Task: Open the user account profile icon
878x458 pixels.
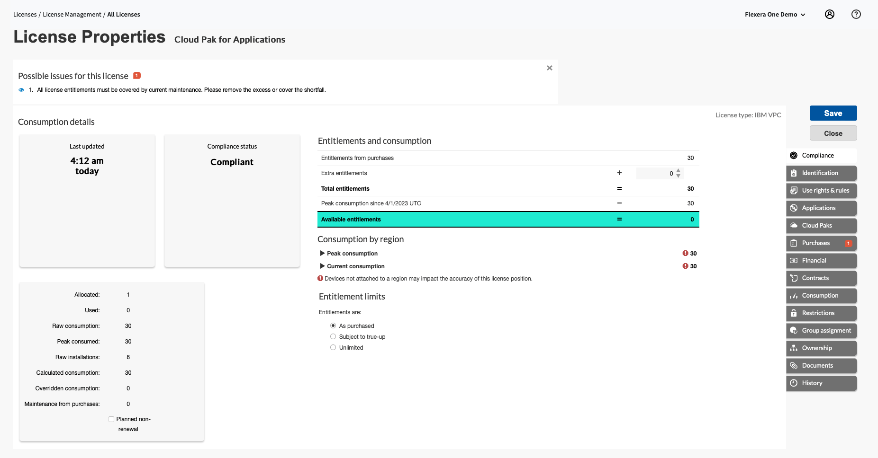Action: (829, 14)
